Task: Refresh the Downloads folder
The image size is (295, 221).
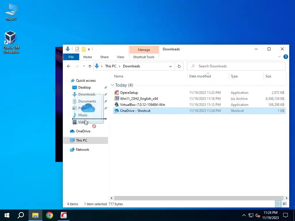Action: pos(179,66)
